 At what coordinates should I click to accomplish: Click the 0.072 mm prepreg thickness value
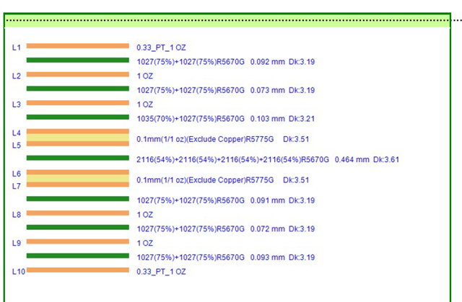[x=268, y=229]
